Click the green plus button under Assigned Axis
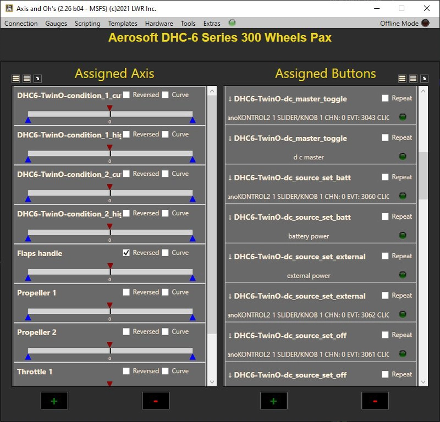440x422 pixels. pyautogui.click(x=53, y=401)
